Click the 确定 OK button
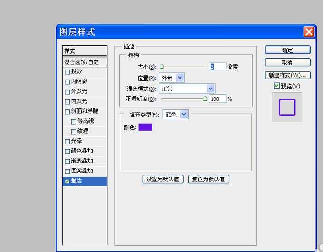The width and height of the screenshot is (323, 252). [x=287, y=50]
